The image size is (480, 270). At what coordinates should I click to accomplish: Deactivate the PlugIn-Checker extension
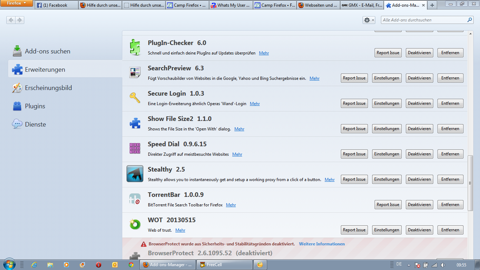[x=419, y=53]
